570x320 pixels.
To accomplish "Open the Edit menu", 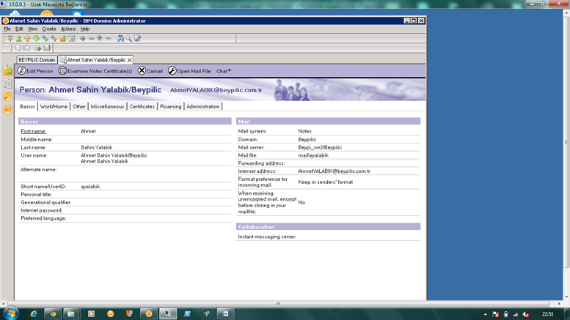I will (x=19, y=29).
